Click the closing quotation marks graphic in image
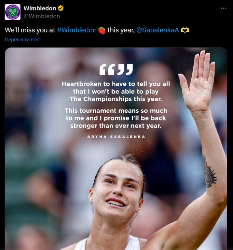 pyautogui.click(x=125, y=70)
